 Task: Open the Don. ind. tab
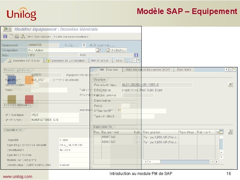point(184,70)
